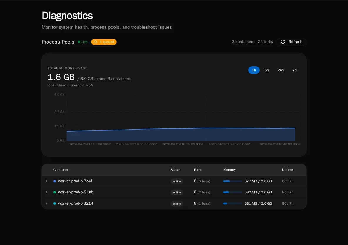Click the memory bar for 677 MB row
Image resolution: width=348 pixels, height=245 pixels.
[232, 181]
